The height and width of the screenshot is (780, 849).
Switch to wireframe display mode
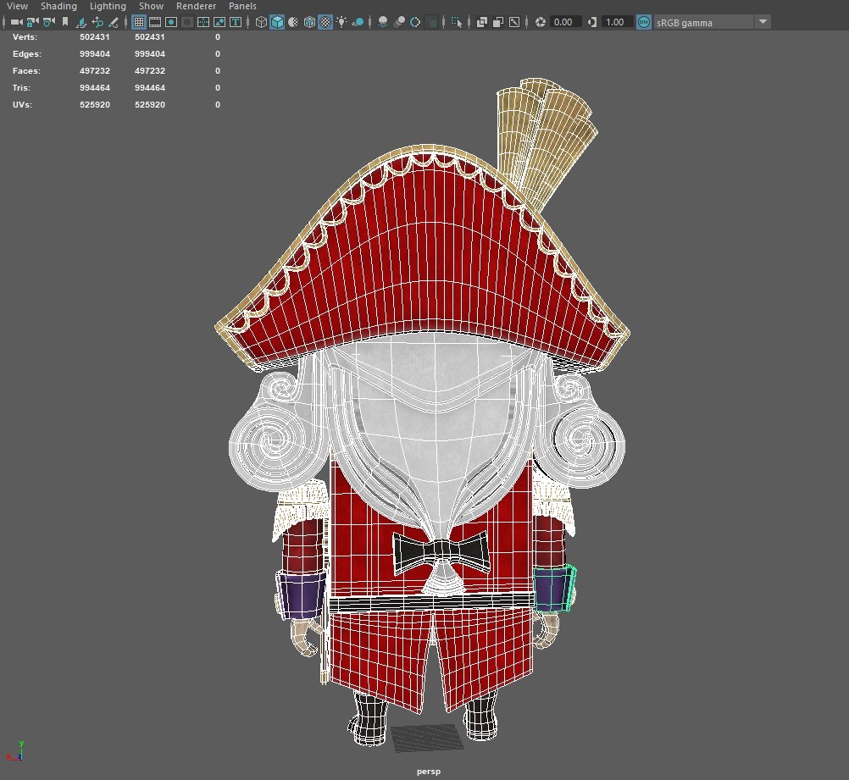click(x=260, y=22)
